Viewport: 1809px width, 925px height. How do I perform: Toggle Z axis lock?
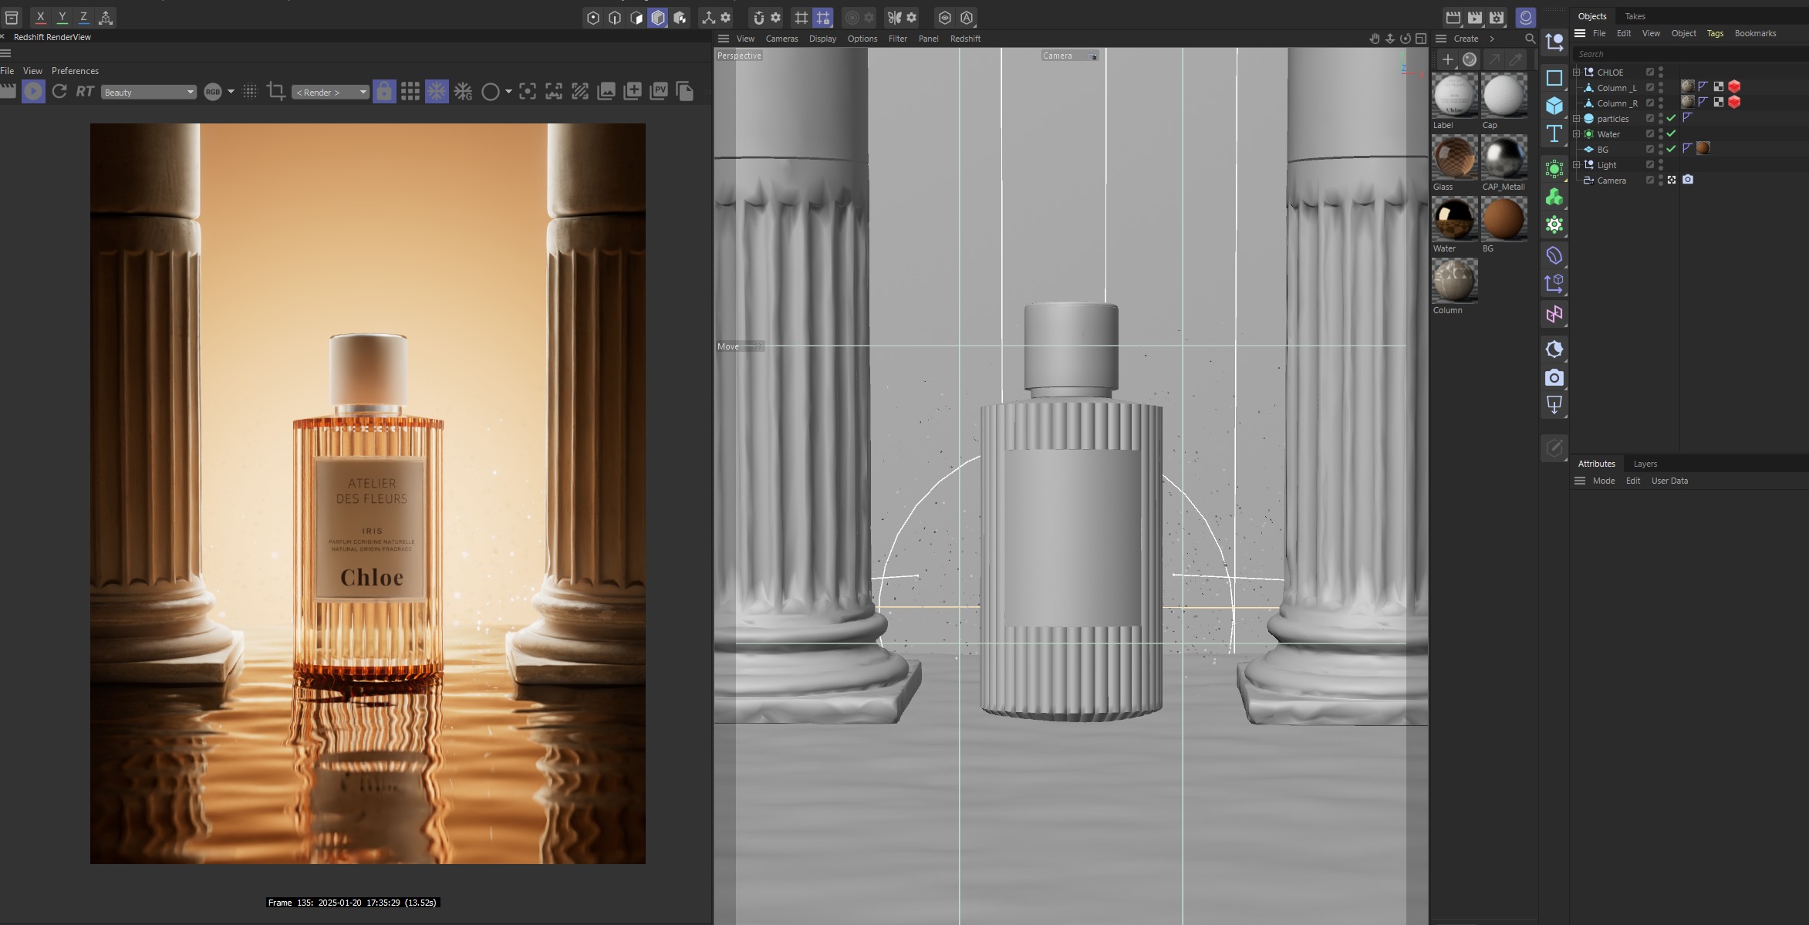[x=83, y=16]
